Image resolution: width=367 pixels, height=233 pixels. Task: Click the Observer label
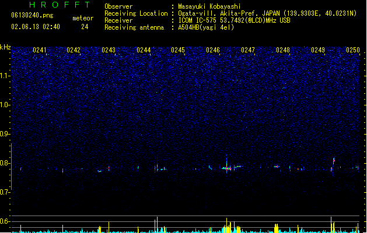(118, 6)
